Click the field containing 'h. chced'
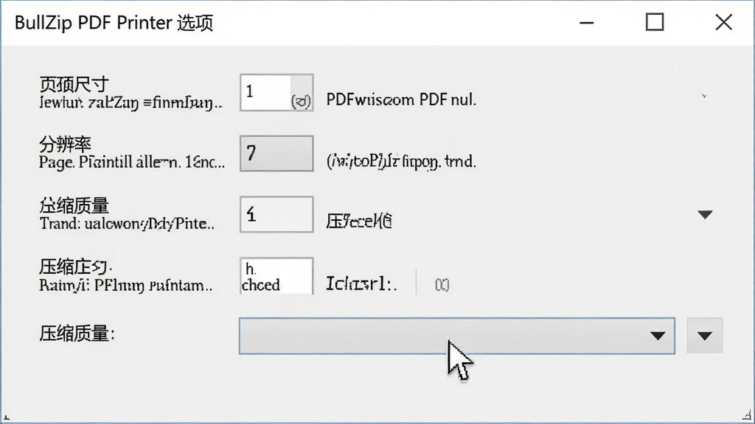 [276, 276]
